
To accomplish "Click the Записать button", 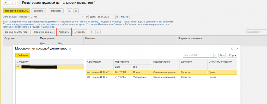I will (x=39, y=11).
